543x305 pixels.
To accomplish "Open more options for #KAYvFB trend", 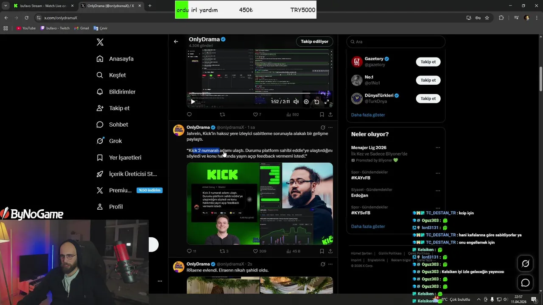I will pos(438,173).
